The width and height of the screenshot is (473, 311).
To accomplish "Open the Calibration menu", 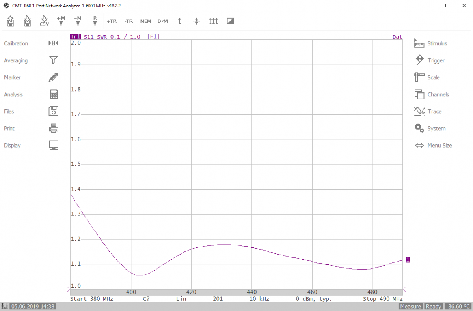I will coord(31,43).
